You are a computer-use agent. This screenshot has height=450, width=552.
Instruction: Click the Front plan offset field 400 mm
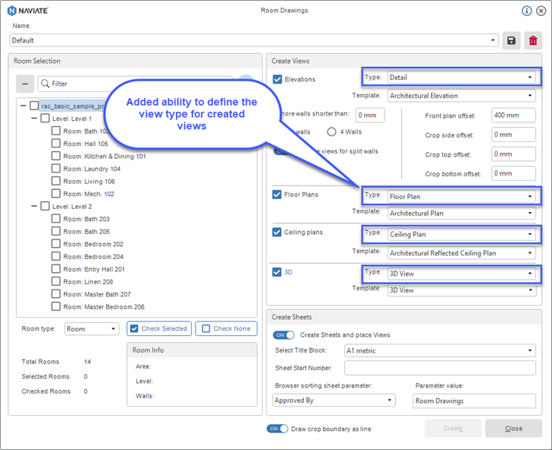tap(513, 116)
